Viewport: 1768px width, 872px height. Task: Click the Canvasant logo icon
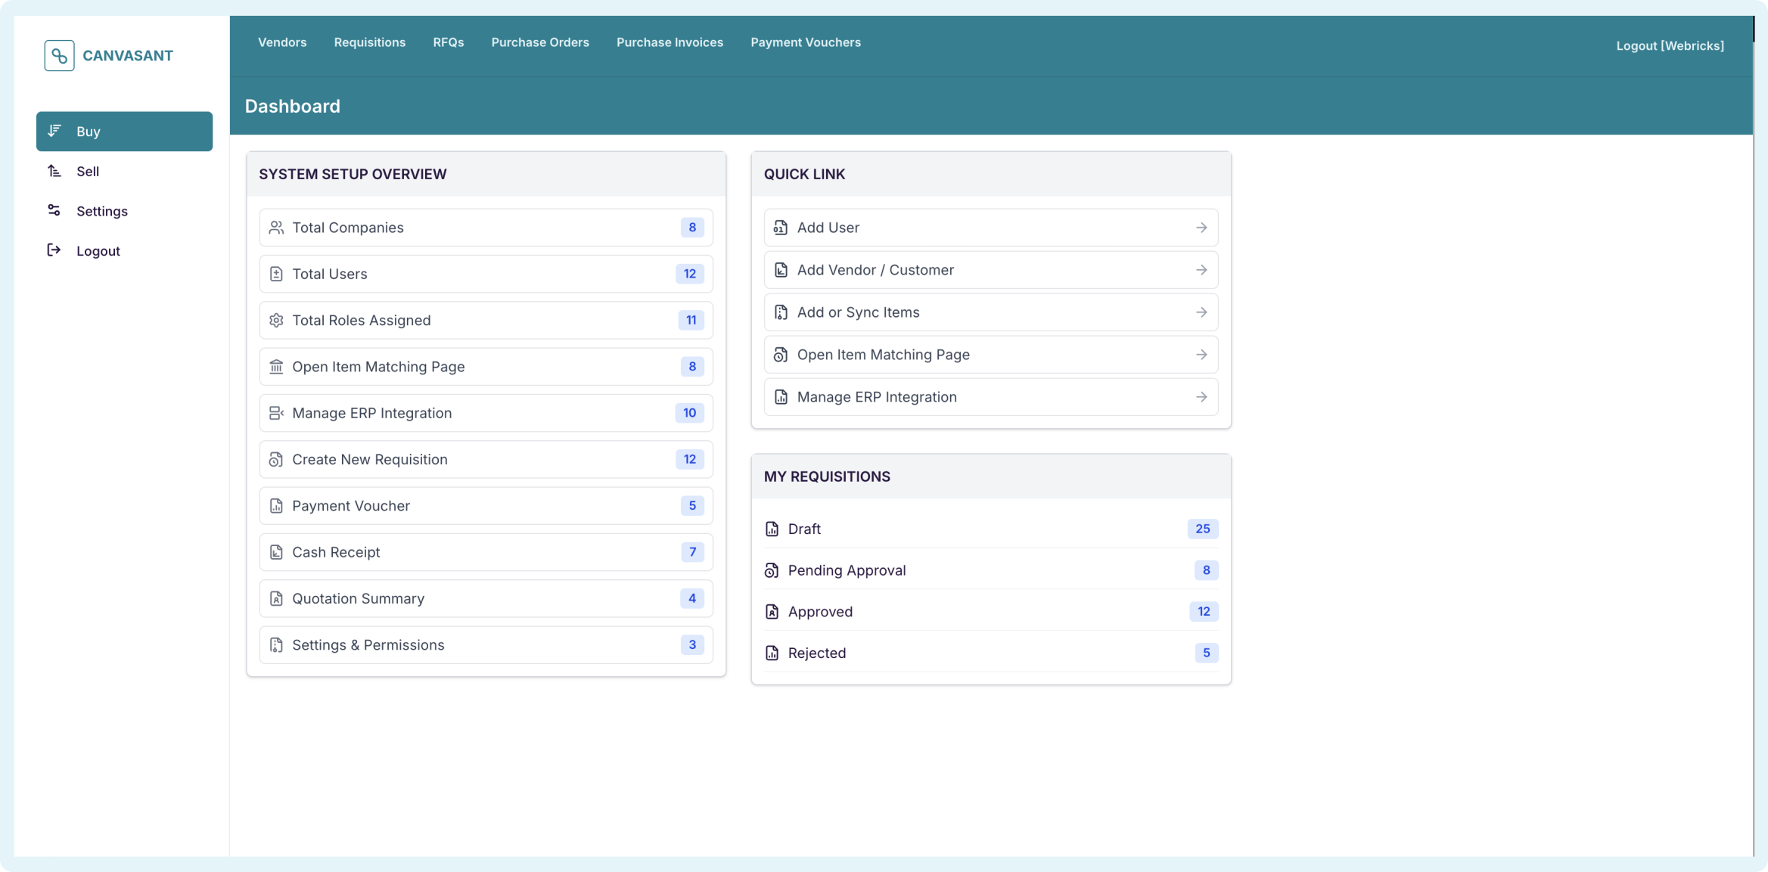(x=59, y=56)
